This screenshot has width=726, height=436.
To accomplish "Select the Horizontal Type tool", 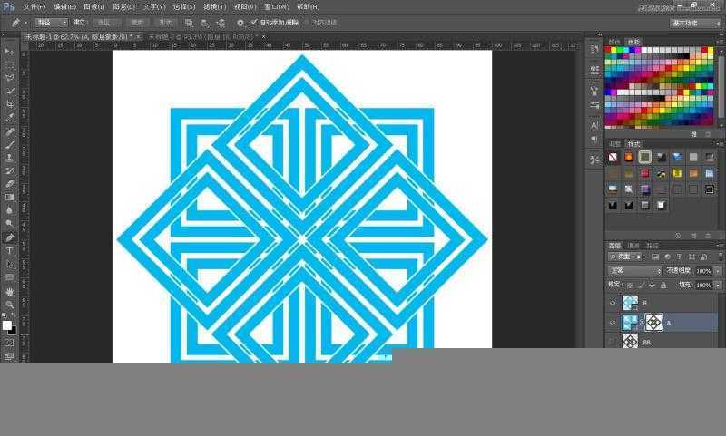I will tap(9, 251).
